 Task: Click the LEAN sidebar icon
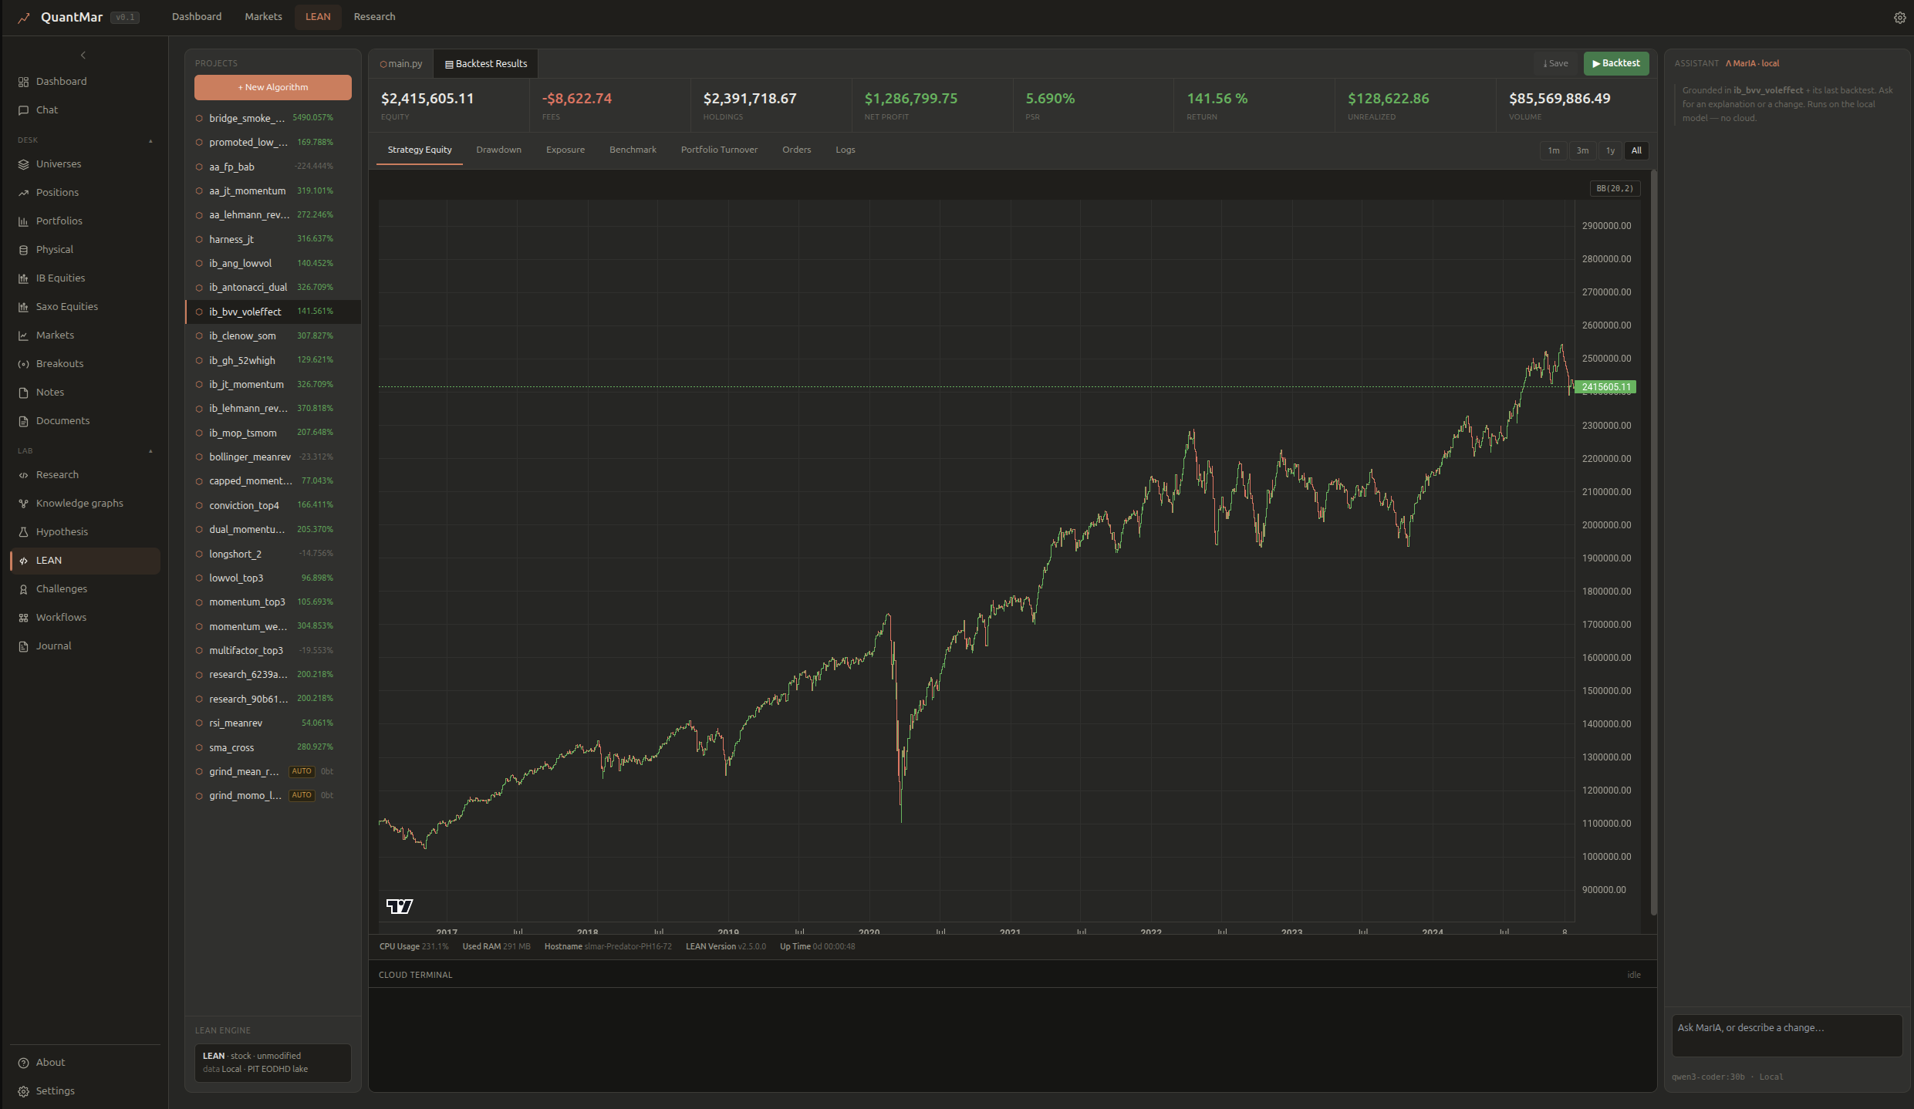click(23, 561)
